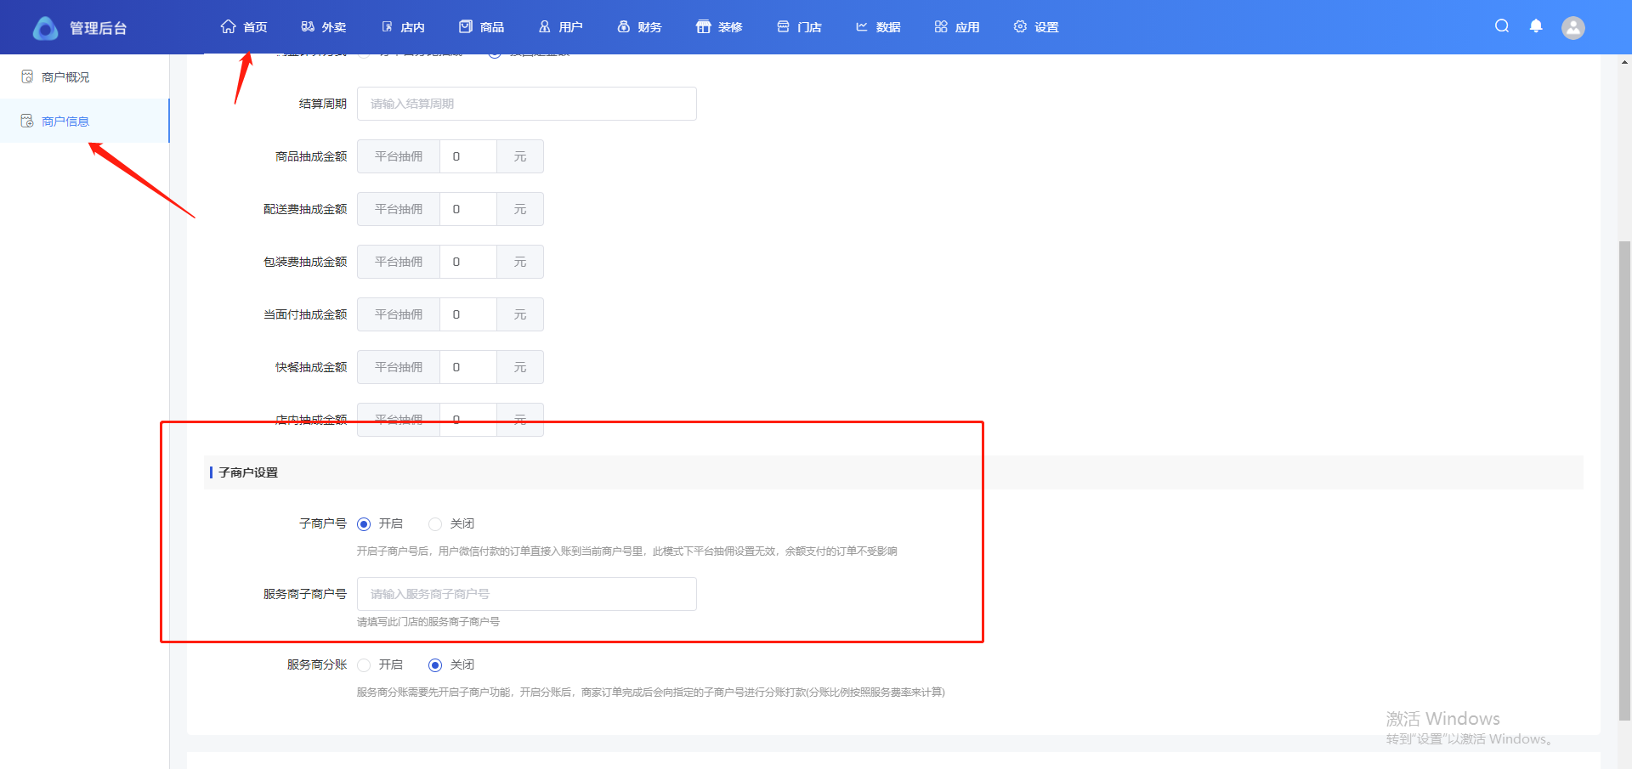Click the 商户概况 sidebar icon

[x=27, y=77]
